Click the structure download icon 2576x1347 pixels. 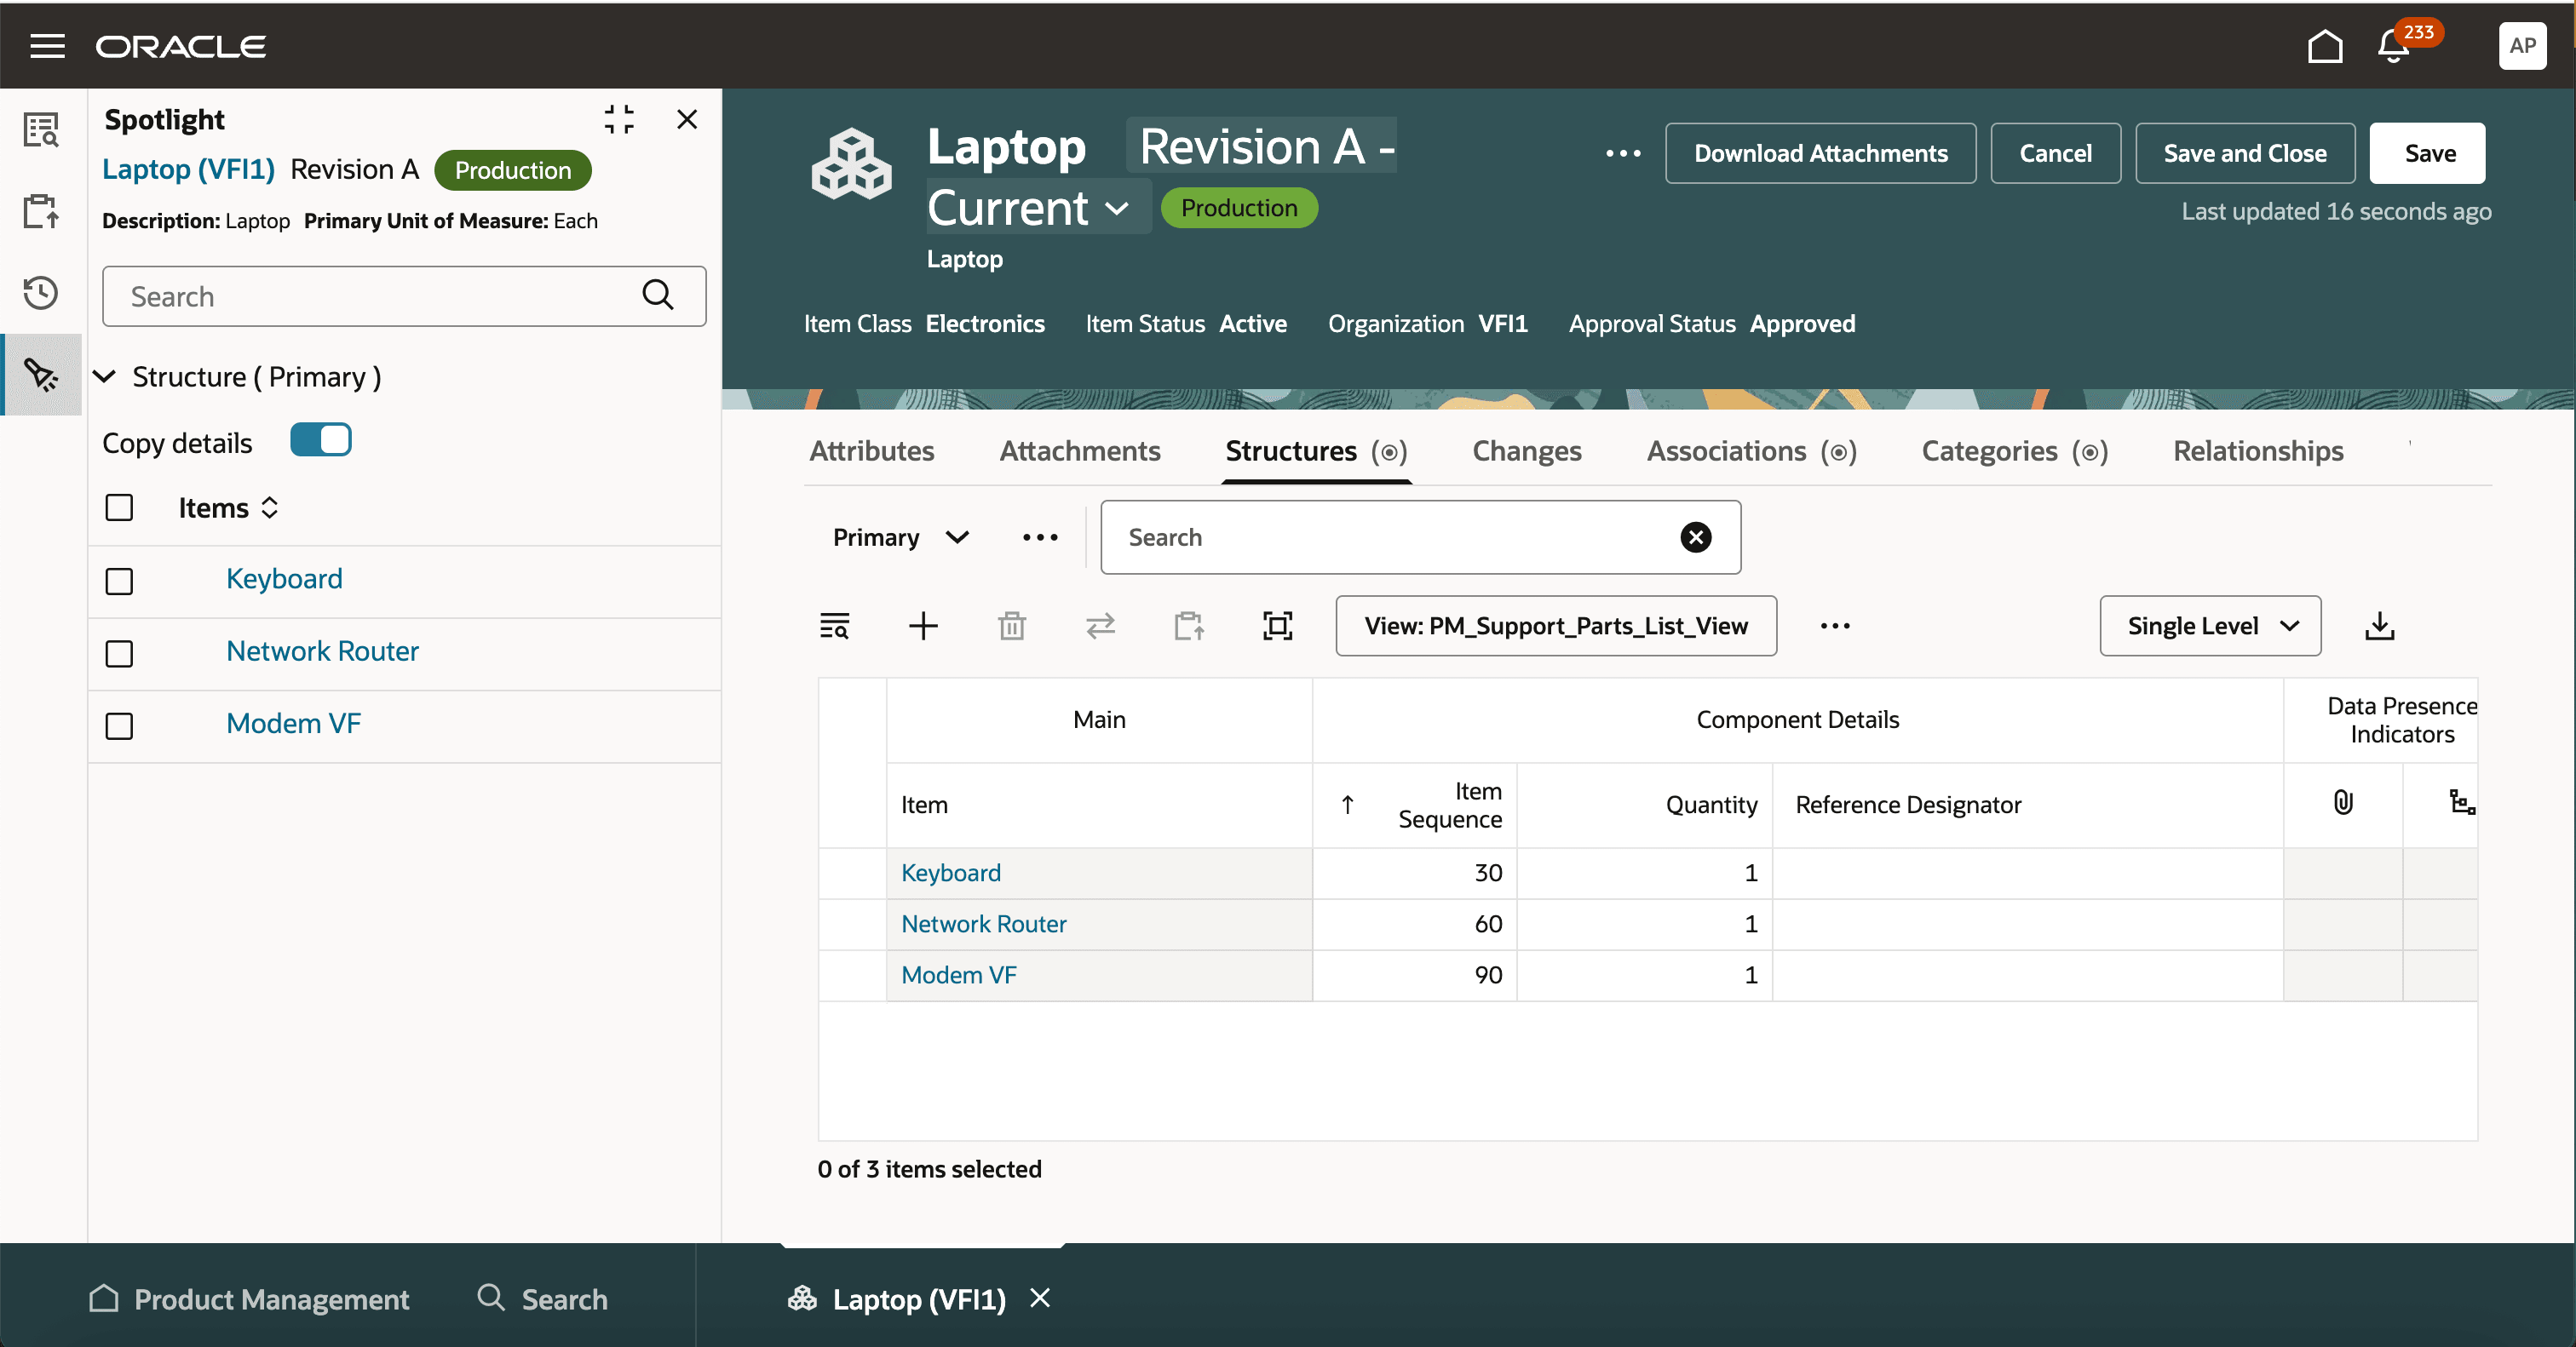(x=2379, y=627)
